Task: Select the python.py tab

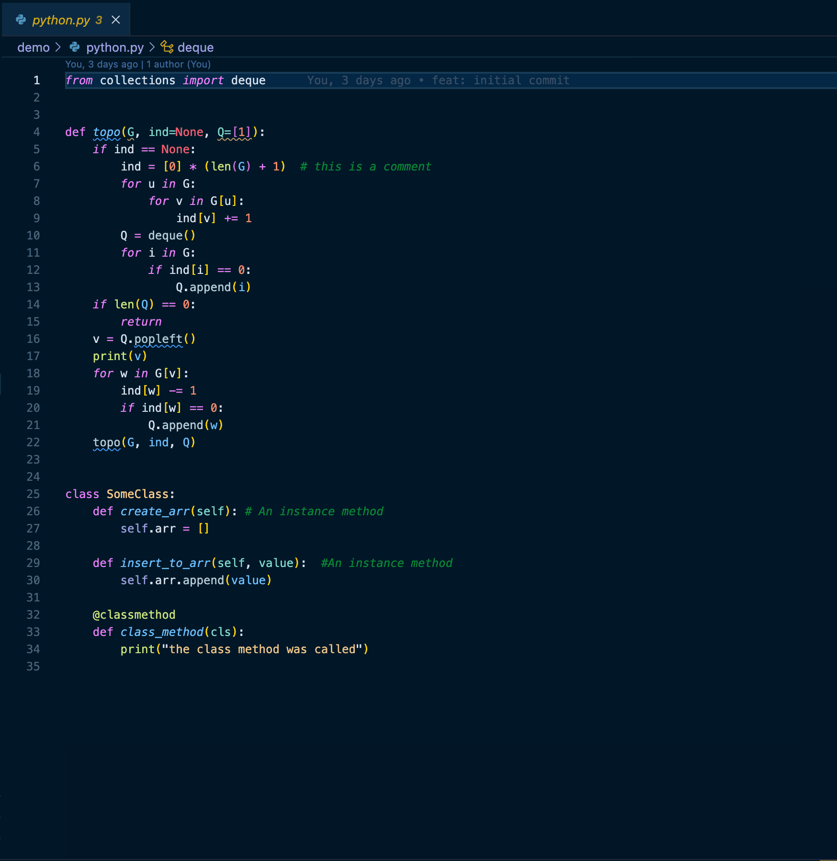Action: (x=66, y=20)
